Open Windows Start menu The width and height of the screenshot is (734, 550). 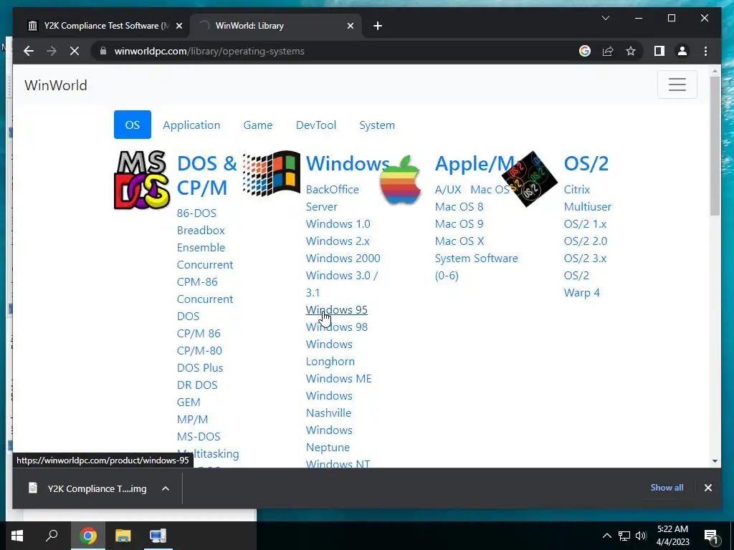(17, 536)
